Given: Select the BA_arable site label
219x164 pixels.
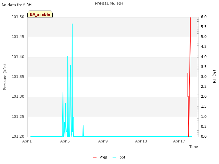Looking at the screenshot, I should (40, 14).
